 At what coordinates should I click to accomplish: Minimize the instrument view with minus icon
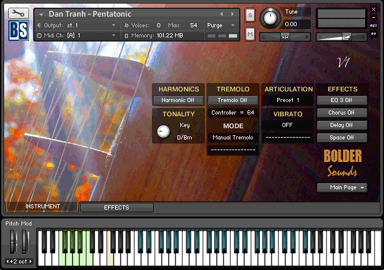(373, 17)
